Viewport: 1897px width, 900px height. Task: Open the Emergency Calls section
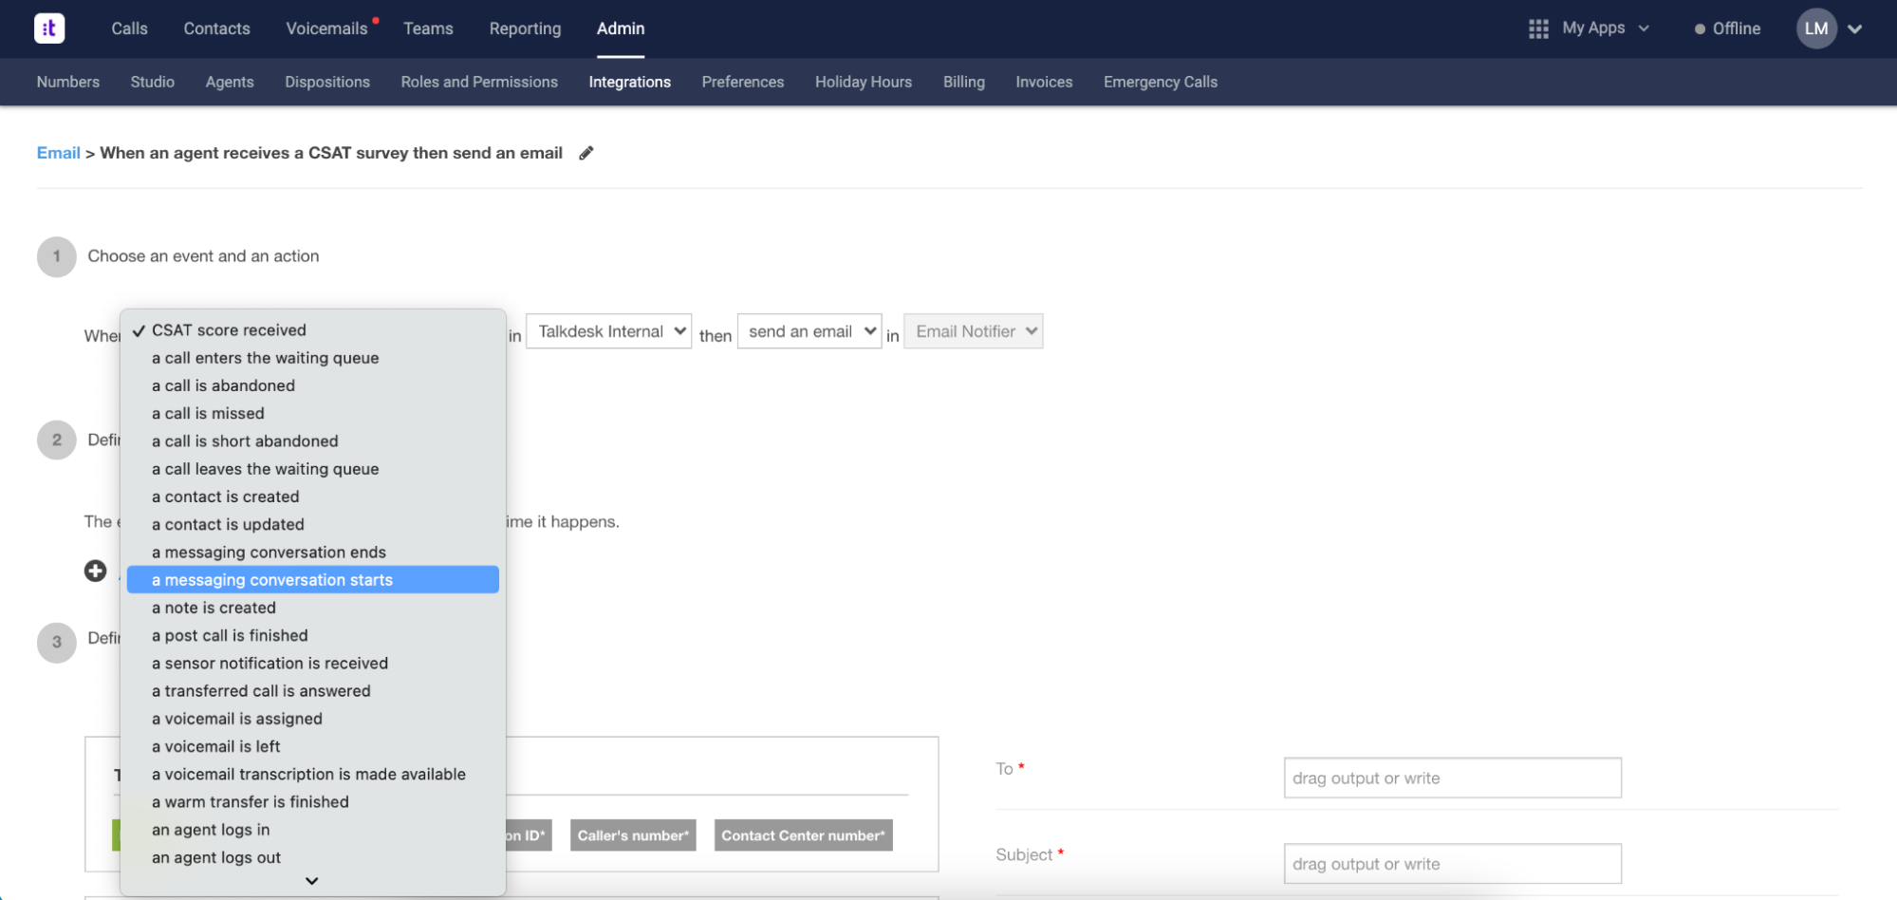point(1161,82)
